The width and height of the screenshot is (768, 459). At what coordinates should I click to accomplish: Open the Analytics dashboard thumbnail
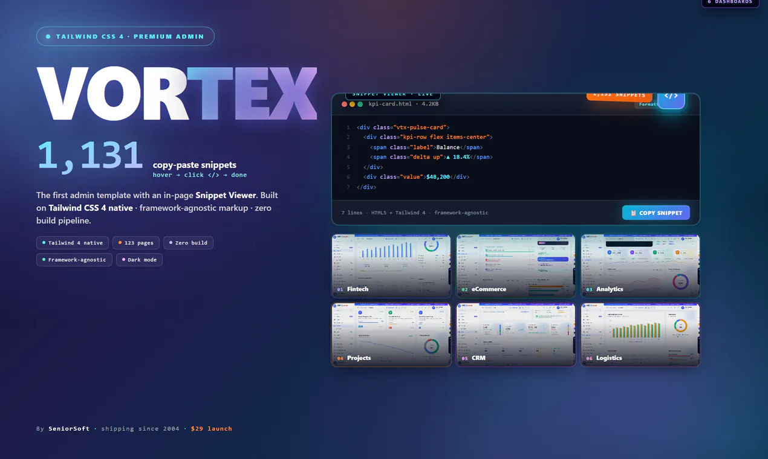point(640,266)
